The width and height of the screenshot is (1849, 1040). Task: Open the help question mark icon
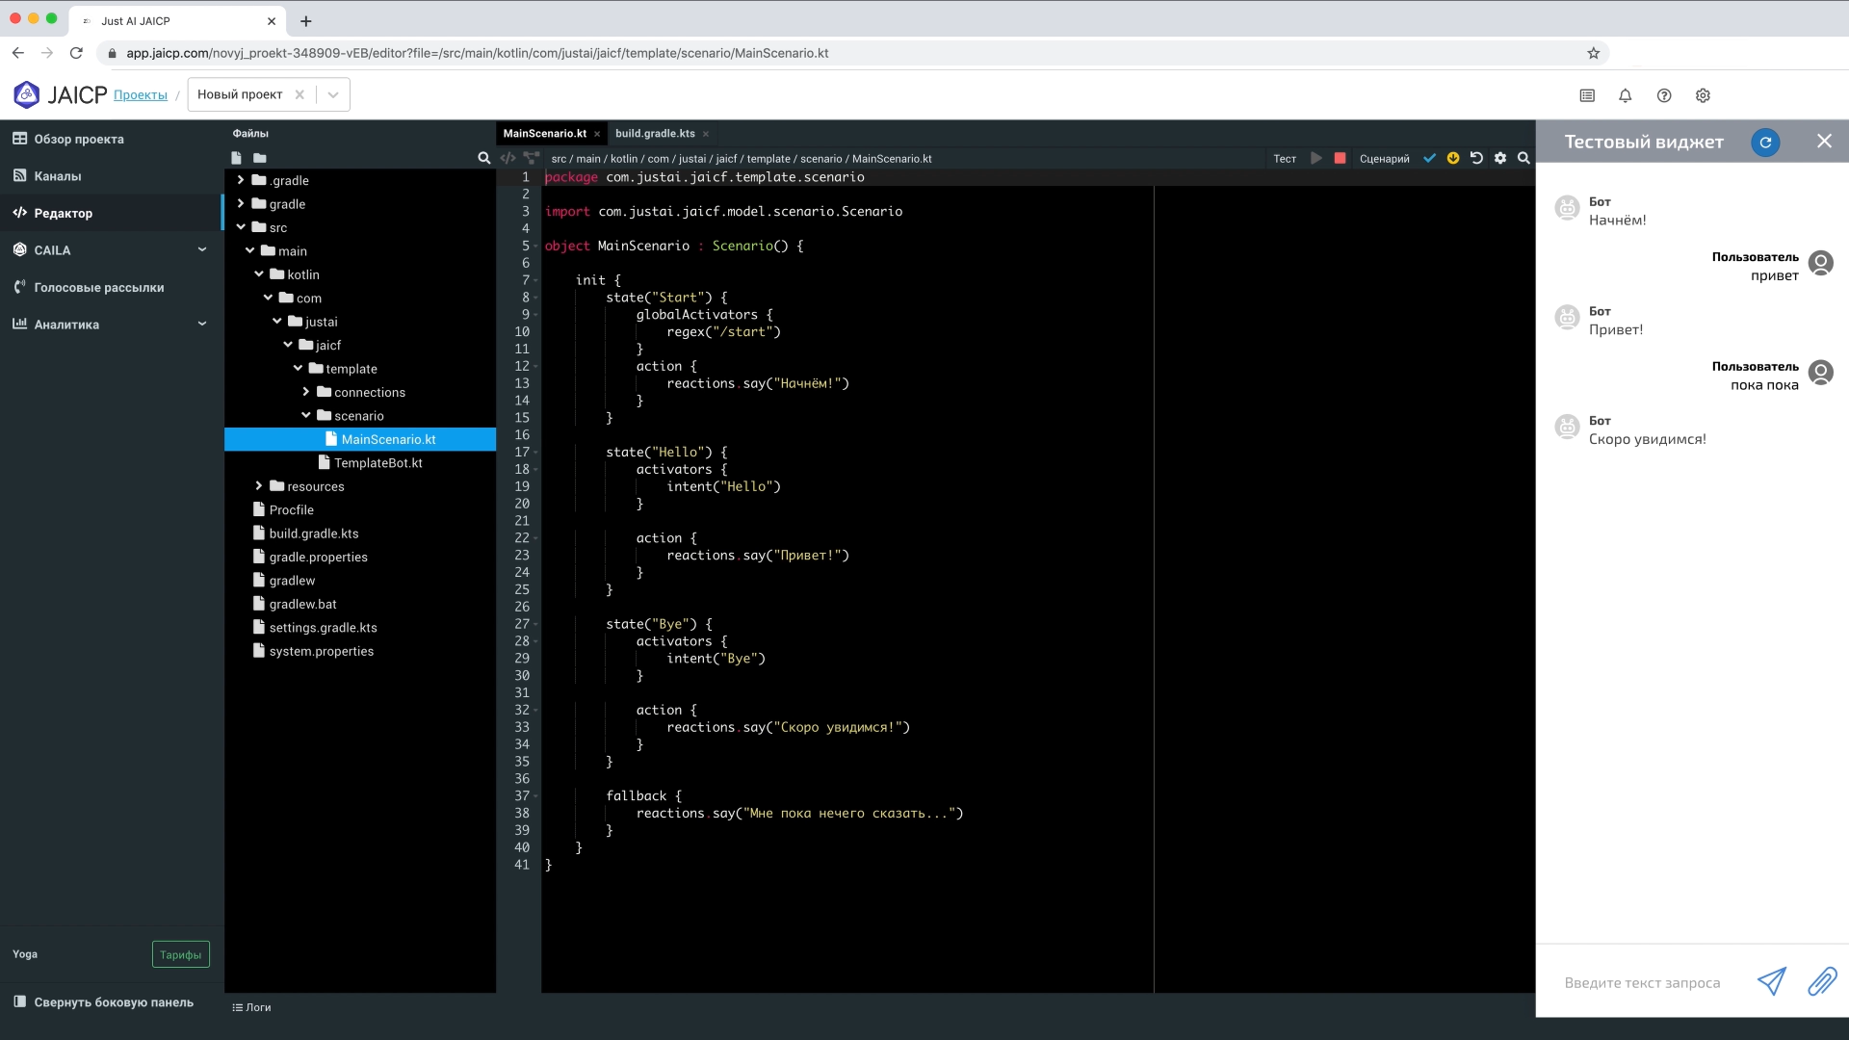(x=1664, y=95)
